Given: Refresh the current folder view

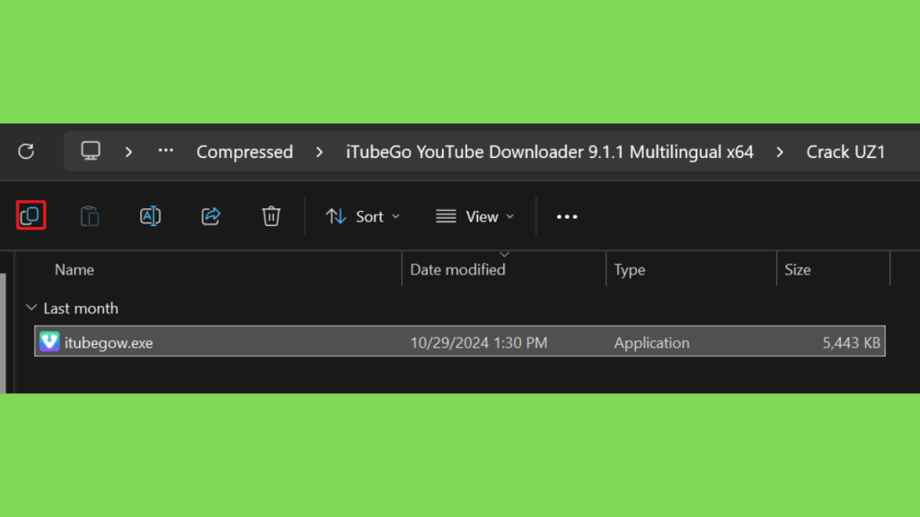Looking at the screenshot, I should (26, 152).
